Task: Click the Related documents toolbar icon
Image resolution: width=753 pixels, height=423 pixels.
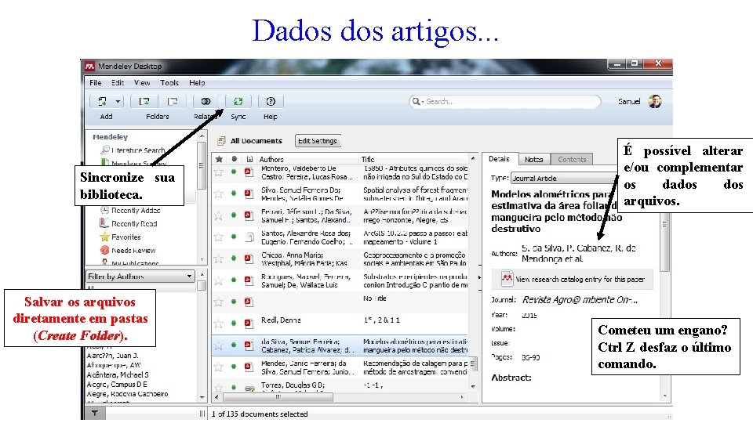Action: tap(206, 101)
